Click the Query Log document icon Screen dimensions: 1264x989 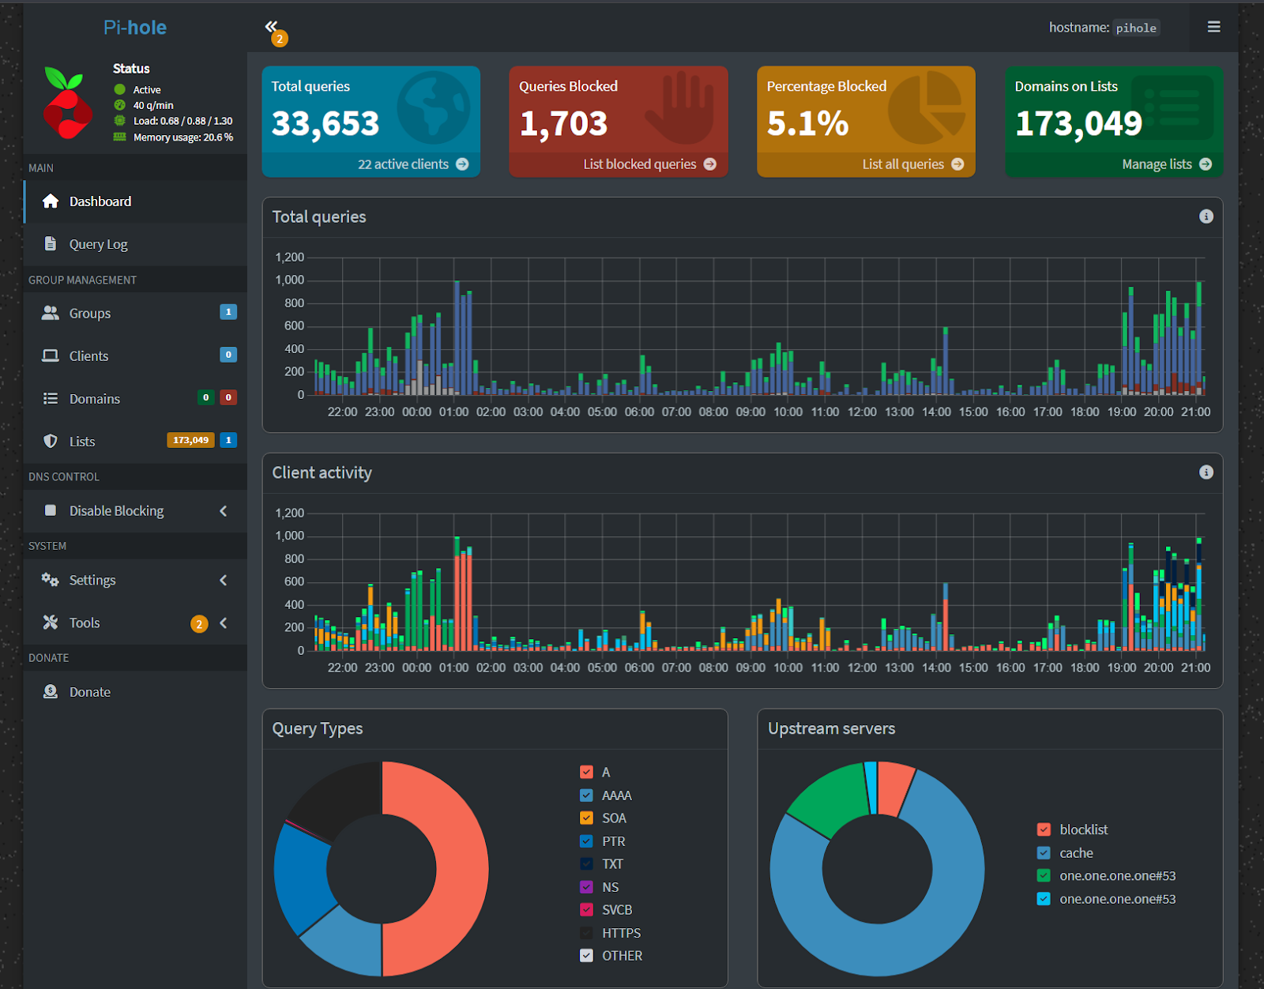pyautogui.click(x=51, y=244)
